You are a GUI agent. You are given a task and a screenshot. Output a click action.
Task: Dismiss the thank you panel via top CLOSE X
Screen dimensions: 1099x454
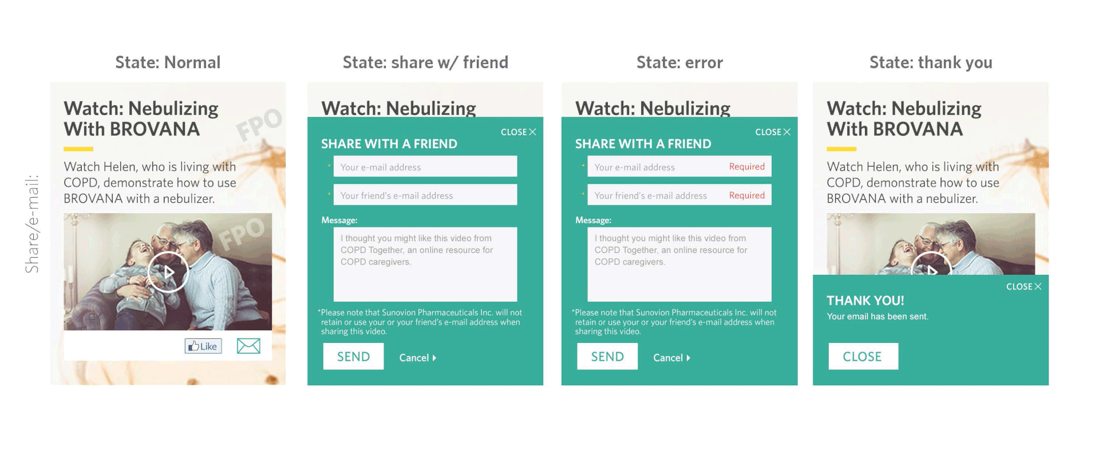coord(1024,286)
